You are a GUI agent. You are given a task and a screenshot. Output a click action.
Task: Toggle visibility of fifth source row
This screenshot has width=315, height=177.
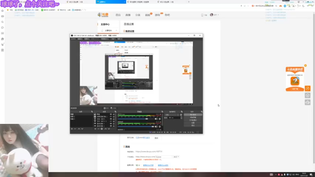pos(111,124)
